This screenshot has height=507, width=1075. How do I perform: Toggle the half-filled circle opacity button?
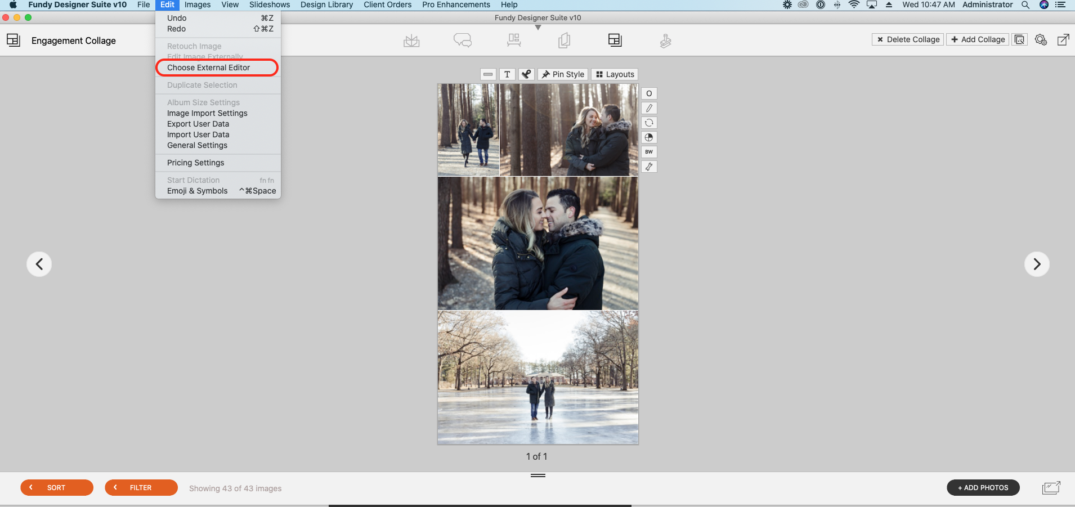pyautogui.click(x=649, y=137)
